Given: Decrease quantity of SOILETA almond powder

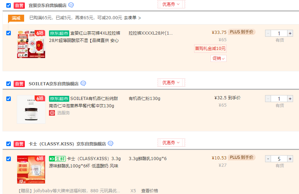Looking at the screenshot, I should pos(268,99).
